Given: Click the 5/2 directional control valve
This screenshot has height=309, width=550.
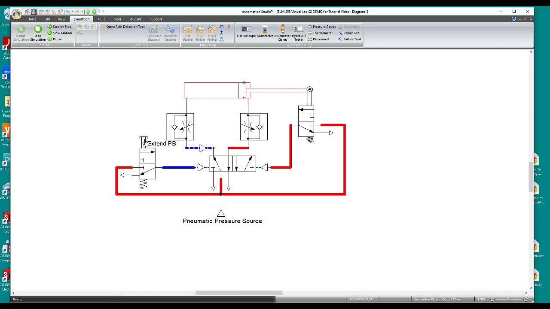Looking at the screenshot, I should [232, 164].
